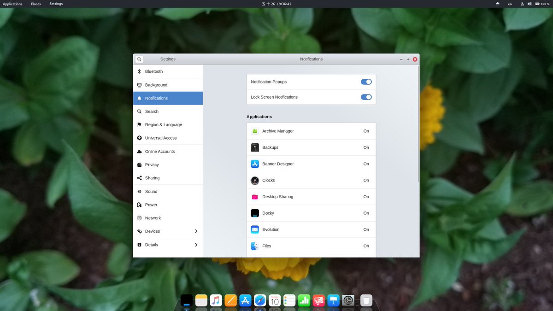The width and height of the screenshot is (553, 311).
Task: Click the On status for Backups
Action: pyautogui.click(x=366, y=147)
